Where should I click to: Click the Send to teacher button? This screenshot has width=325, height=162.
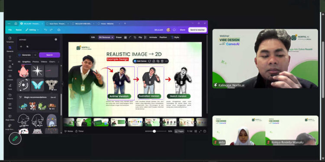[198, 30]
